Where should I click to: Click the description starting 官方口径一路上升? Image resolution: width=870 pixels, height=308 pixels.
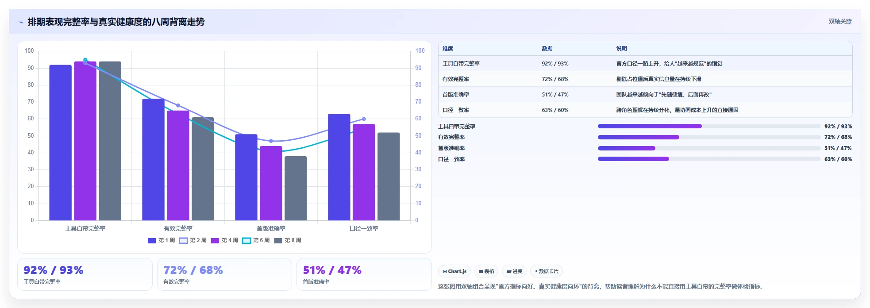669,64
